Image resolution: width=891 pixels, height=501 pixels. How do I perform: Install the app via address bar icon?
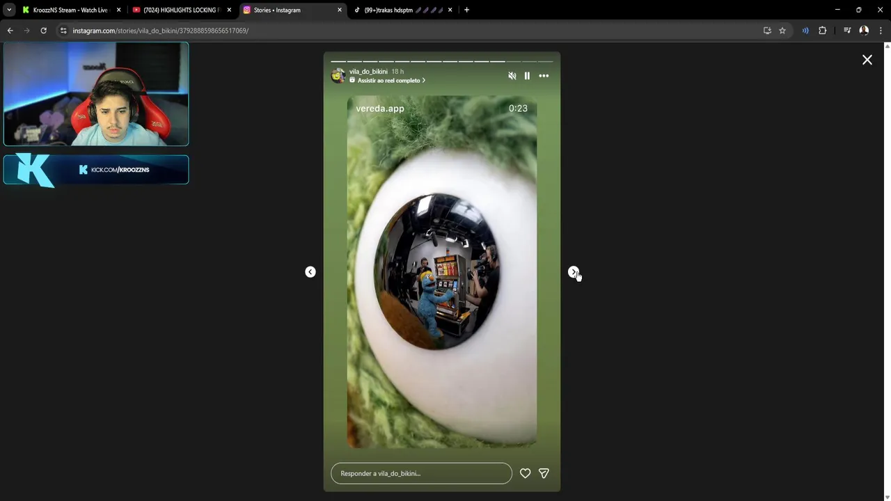pyautogui.click(x=767, y=31)
